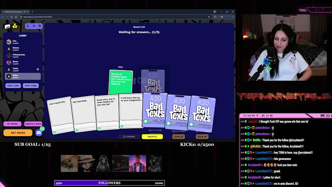This screenshot has width=332, height=187.
Task: Click the browser forward arrow
Action: click(7, 17)
